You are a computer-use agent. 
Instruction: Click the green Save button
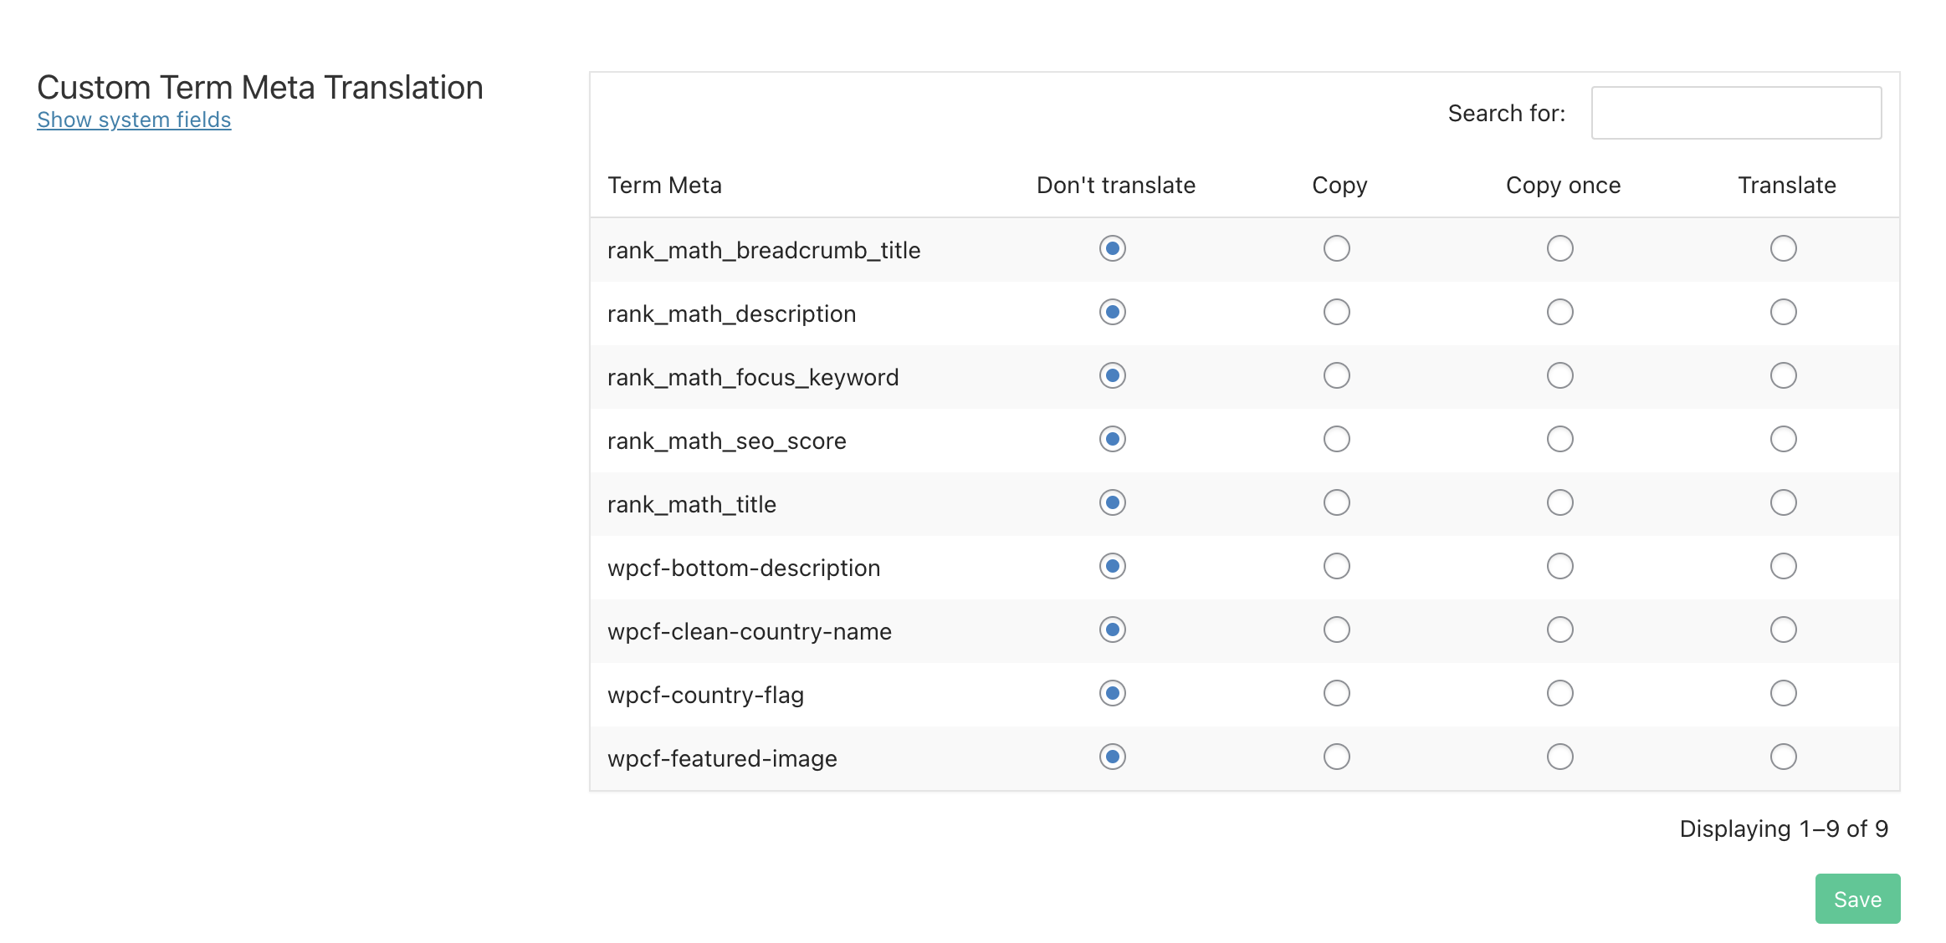(1857, 899)
